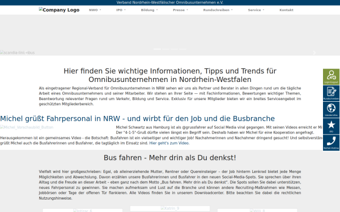Select the first carousel indicator
This screenshot has height=212, width=340.
157,49
